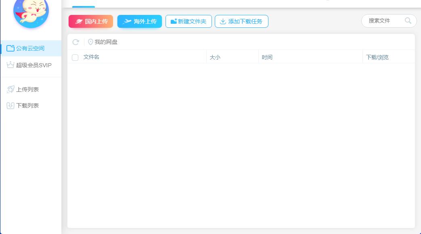Click the folder icon beside 公有云空间

[10, 48]
